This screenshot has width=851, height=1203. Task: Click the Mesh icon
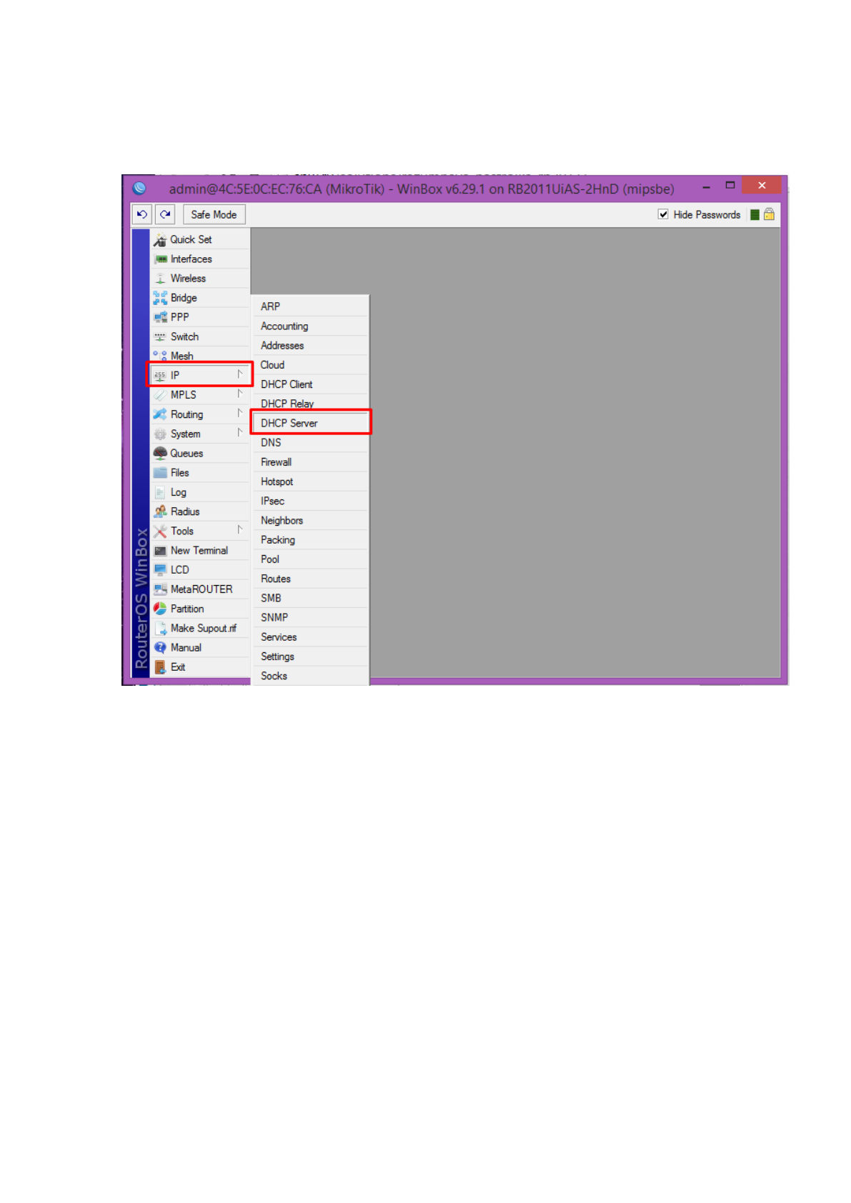click(x=160, y=356)
